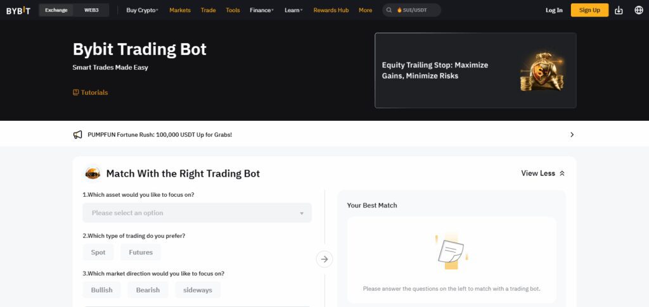Open the Tools menu item
Screen dimensions: 649x307
[233, 10]
